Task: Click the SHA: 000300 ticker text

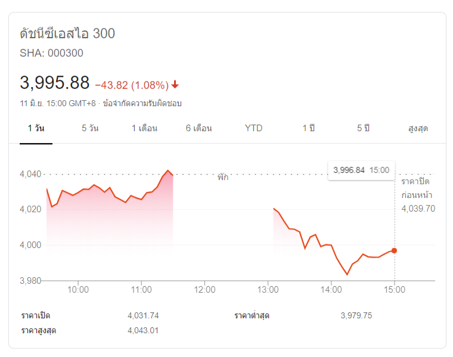Action: (x=52, y=53)
